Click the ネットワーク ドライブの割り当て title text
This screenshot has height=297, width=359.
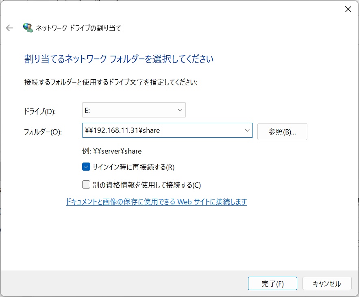(78, 28)
